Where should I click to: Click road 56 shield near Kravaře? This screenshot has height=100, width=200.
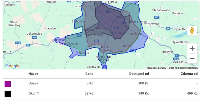(168, 29)
